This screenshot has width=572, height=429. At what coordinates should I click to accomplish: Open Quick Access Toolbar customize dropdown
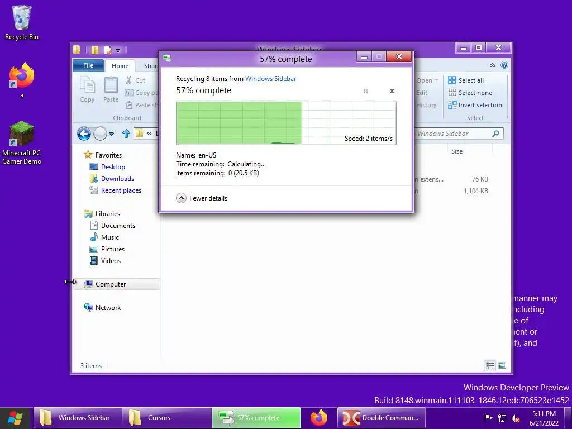coord(118,50)
